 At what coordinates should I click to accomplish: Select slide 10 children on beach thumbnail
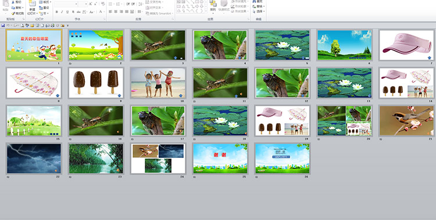coord(158,83)
